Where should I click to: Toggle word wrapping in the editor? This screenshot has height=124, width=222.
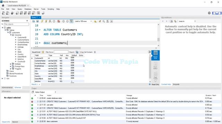(112, 21)
